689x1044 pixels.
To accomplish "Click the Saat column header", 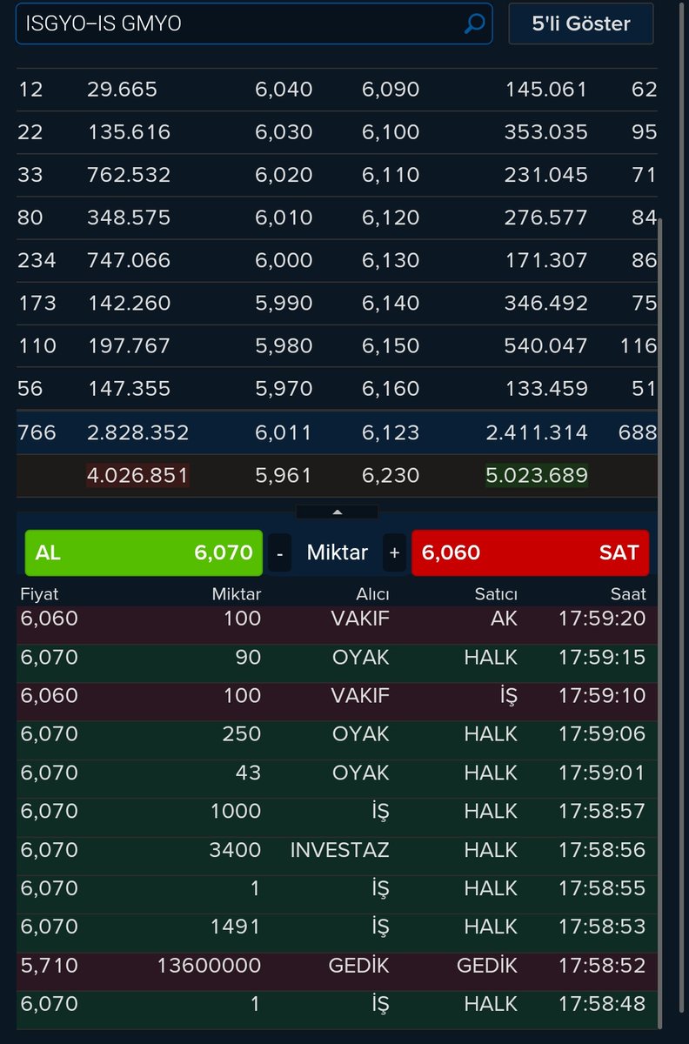I will click(628, 595).
